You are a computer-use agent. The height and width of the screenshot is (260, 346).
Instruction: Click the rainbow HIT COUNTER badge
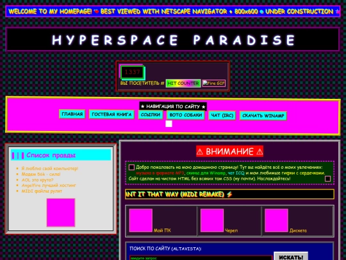point(183,83)
